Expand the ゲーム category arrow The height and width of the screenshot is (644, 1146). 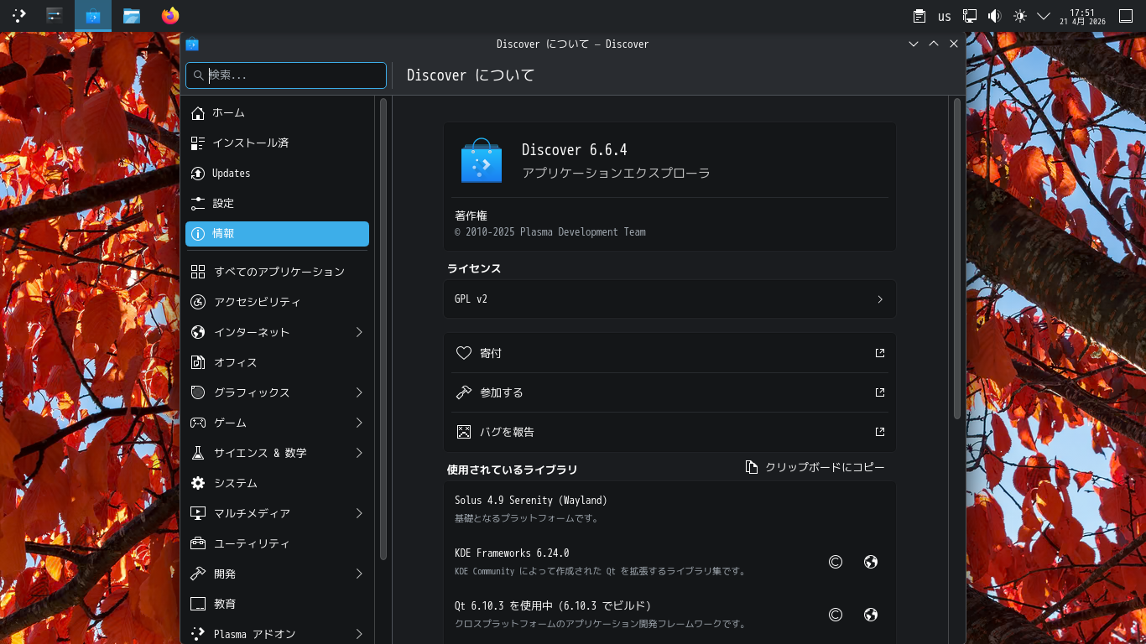(359, 423)
